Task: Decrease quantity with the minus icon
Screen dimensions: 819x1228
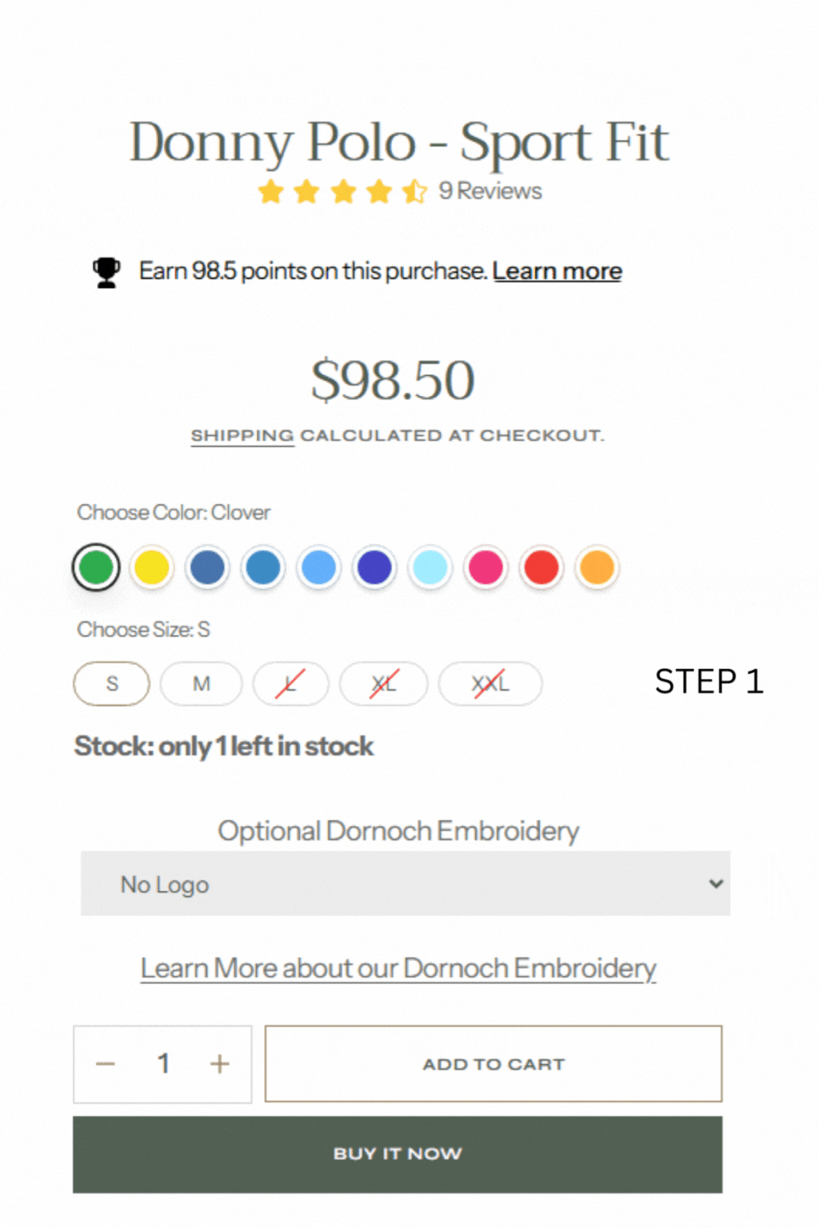Action: coord(106,1064)
